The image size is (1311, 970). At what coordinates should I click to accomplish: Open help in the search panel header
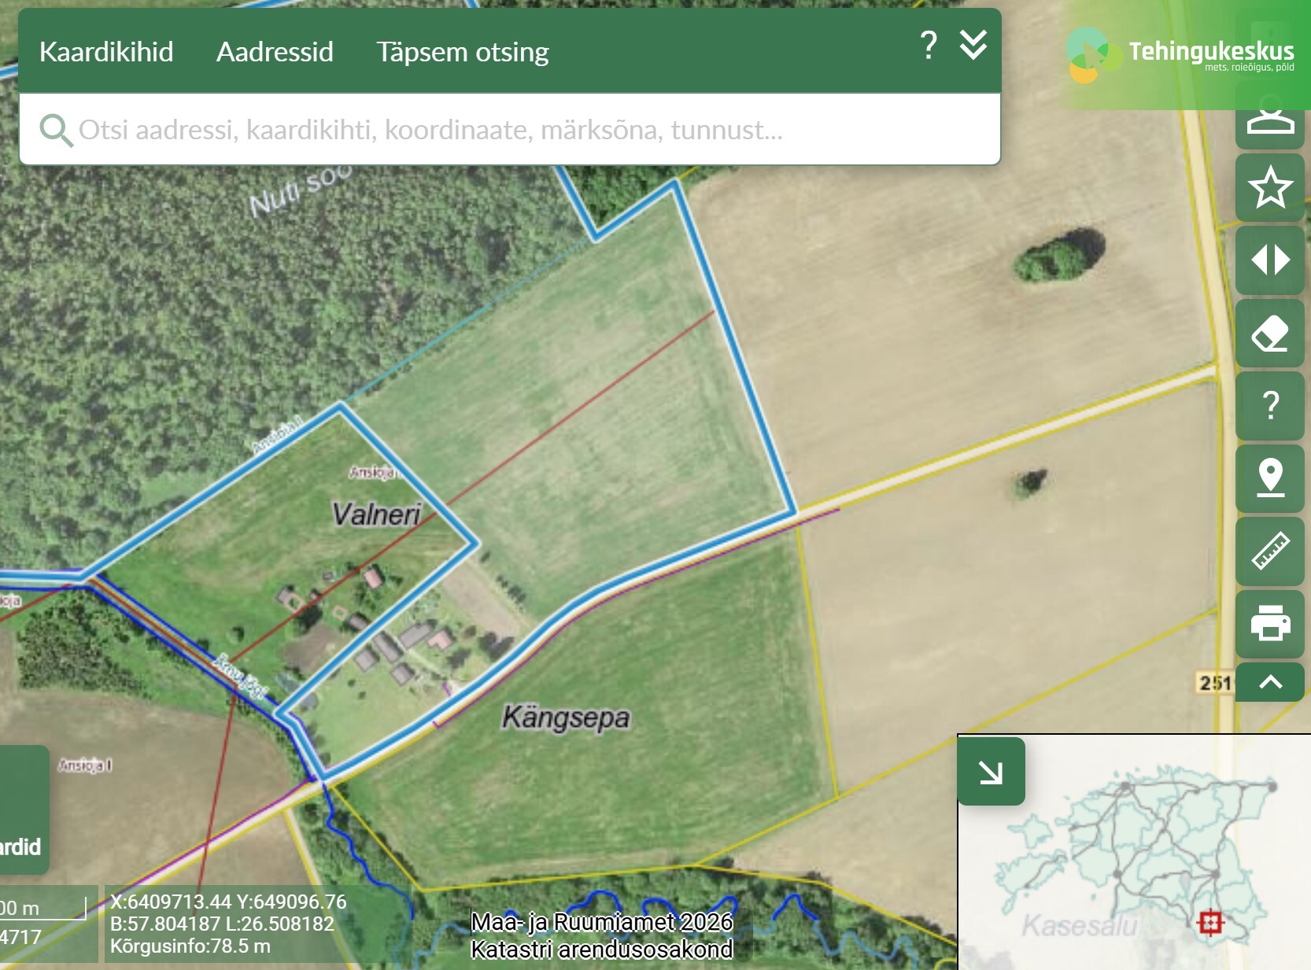[x=929, y=46]
